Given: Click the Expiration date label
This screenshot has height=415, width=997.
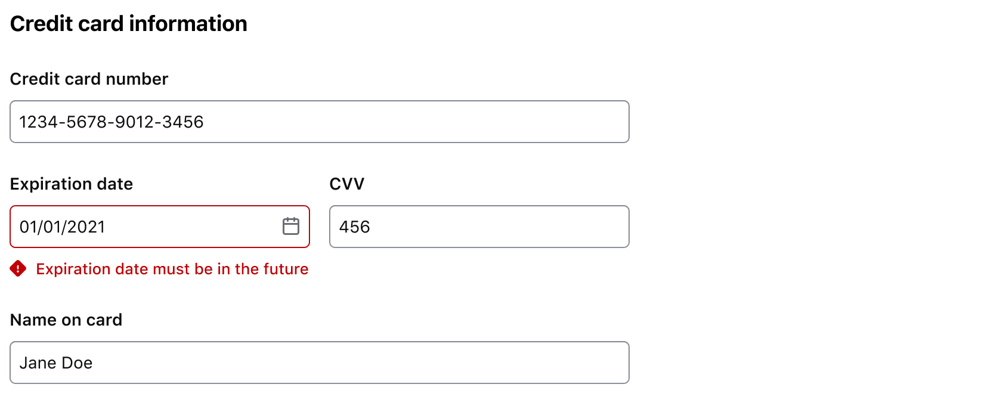Looking at the screenshot, I should 71,184.
